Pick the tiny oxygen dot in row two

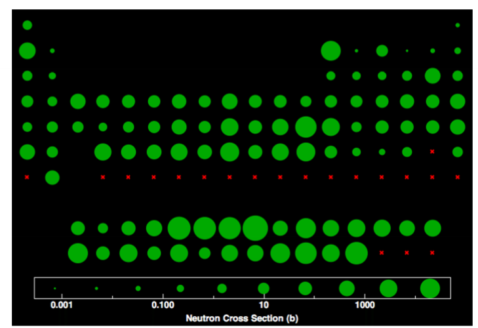coord(407,51)
